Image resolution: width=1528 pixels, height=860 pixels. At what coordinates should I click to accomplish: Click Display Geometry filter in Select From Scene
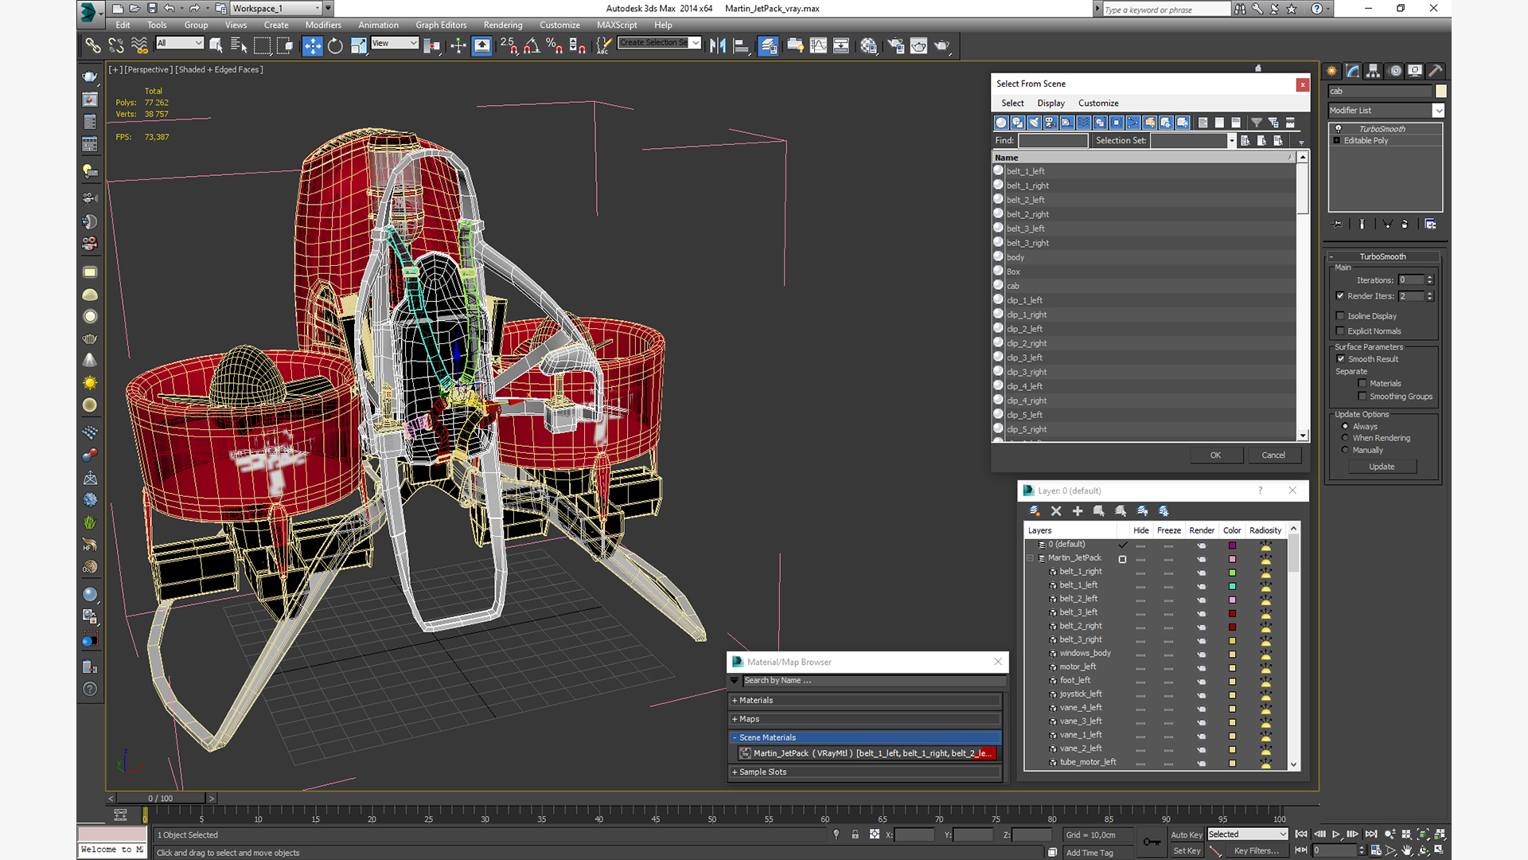click(1001, 123)
